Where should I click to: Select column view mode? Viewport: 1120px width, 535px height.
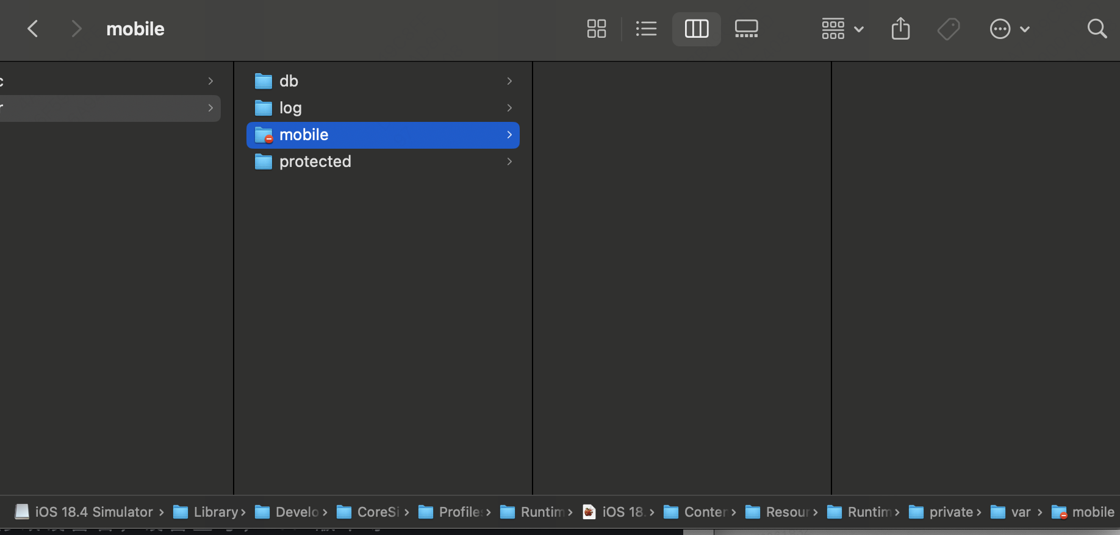[697, 29]
